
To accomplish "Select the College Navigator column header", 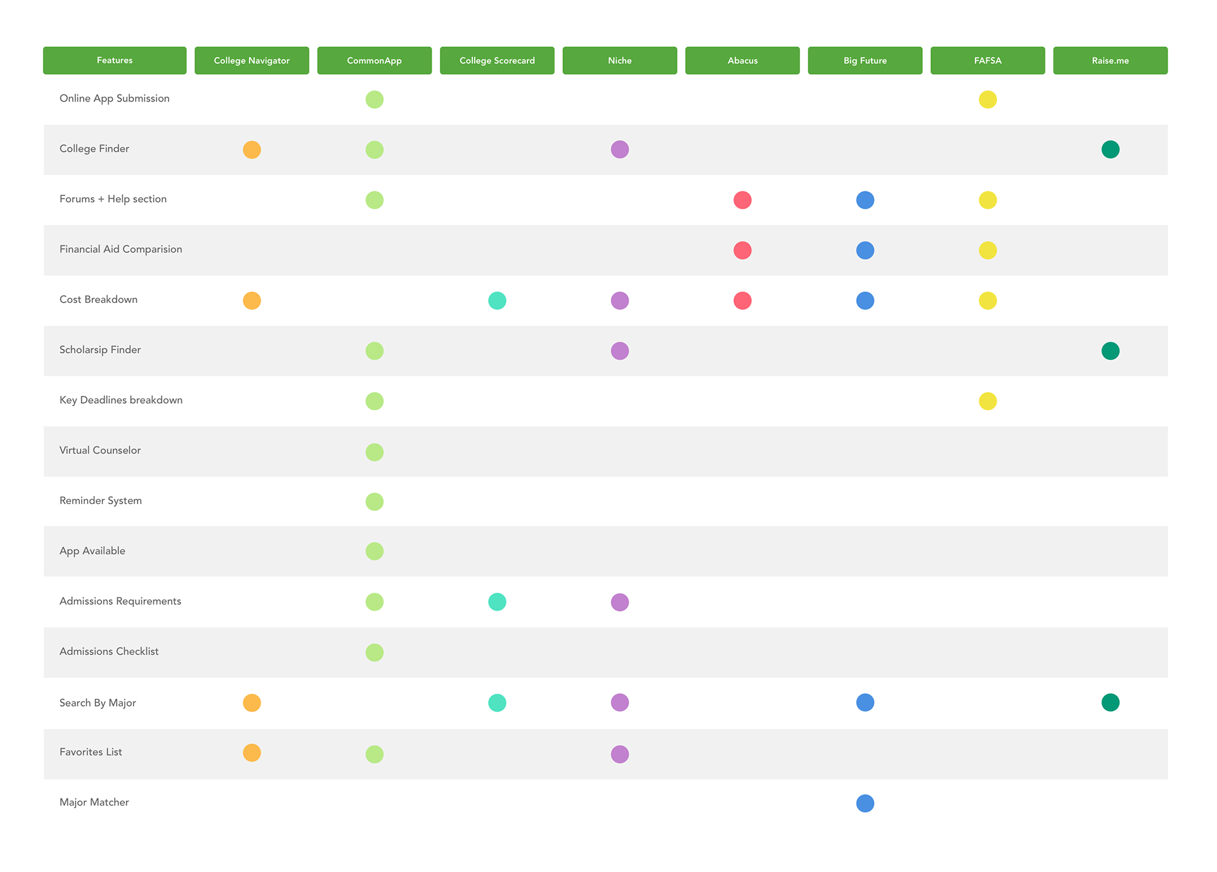I will pos(252,60).
